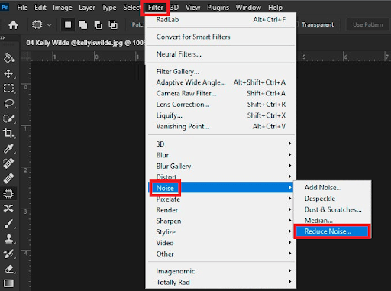The image size is (391, 291).
Task: Choose Add Noise from Noise submenu
Action: point(332,188)
